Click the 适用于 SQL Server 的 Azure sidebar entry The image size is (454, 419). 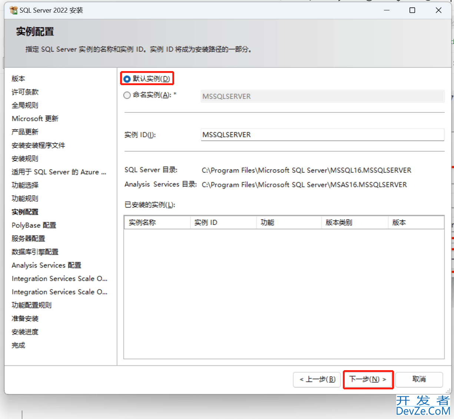59,172
